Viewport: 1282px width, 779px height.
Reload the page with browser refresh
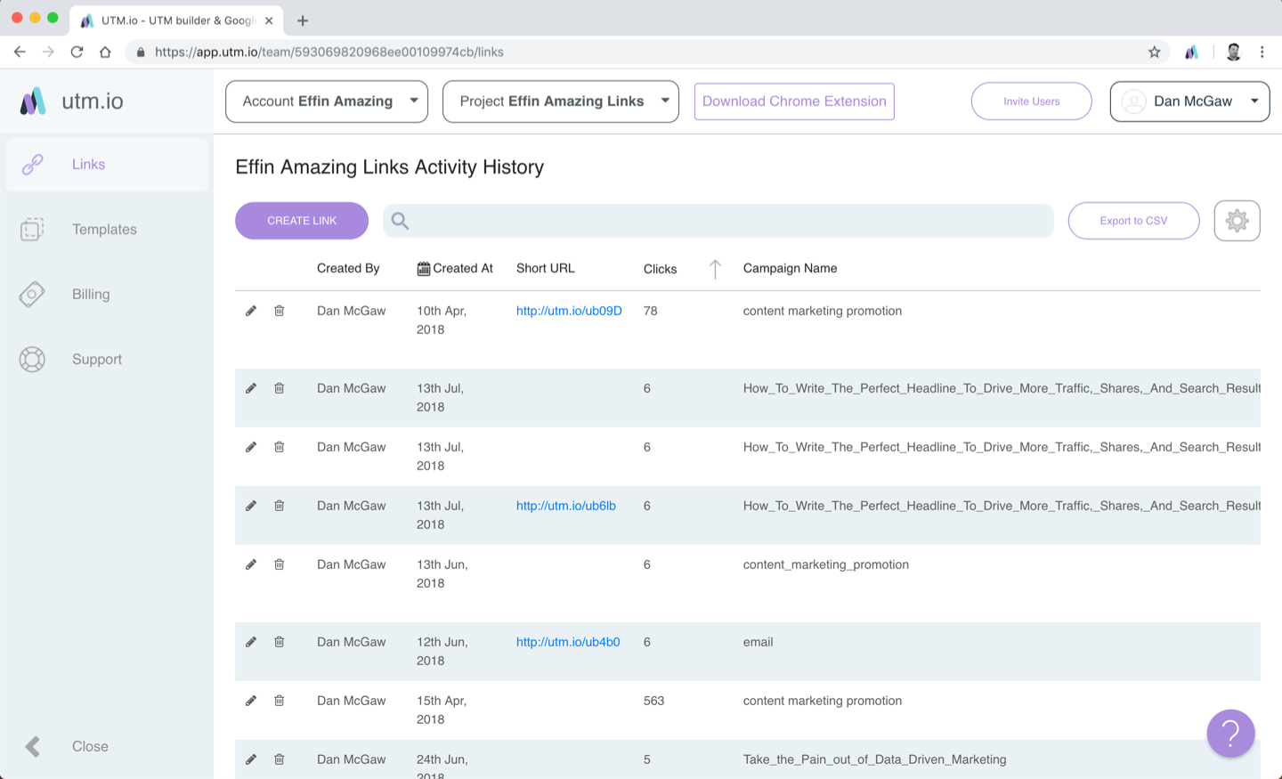(77, 52)
